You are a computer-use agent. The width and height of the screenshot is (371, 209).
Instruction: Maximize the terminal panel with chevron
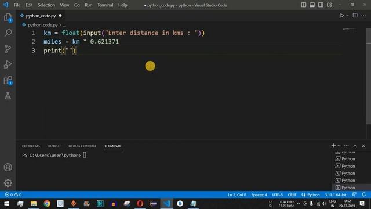pos(355,146)
